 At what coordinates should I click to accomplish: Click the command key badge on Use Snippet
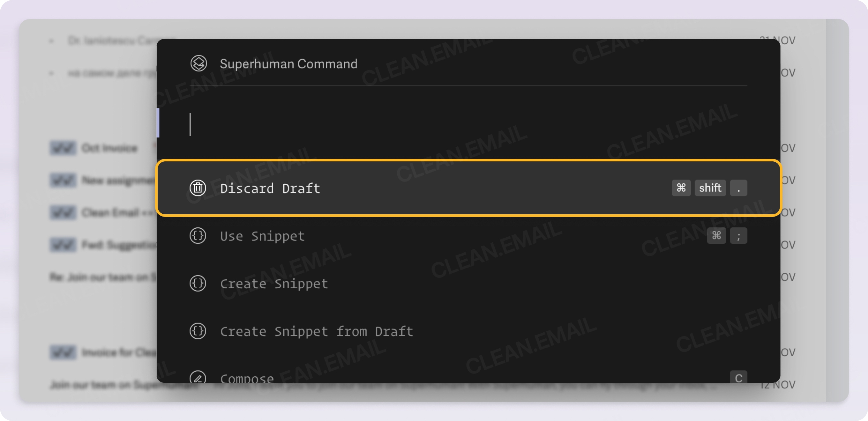pos(716,236)
